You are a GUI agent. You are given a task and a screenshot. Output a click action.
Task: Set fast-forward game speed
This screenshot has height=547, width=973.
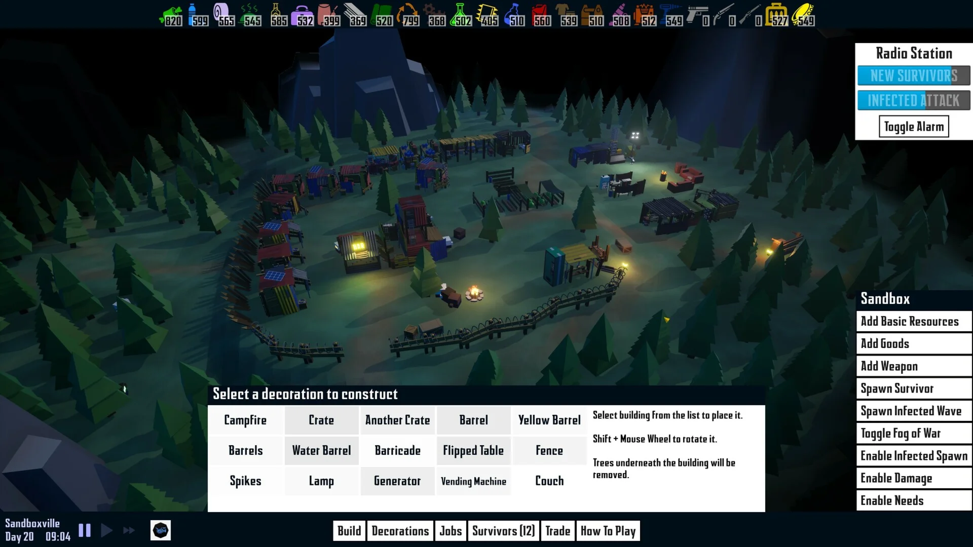coord(129,530)
